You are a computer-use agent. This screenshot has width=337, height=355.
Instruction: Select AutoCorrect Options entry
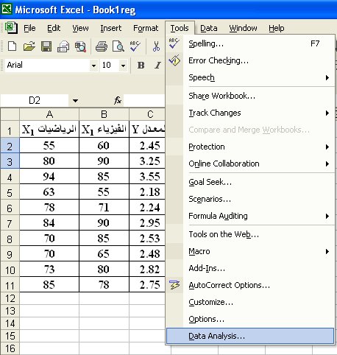[250, 285]
